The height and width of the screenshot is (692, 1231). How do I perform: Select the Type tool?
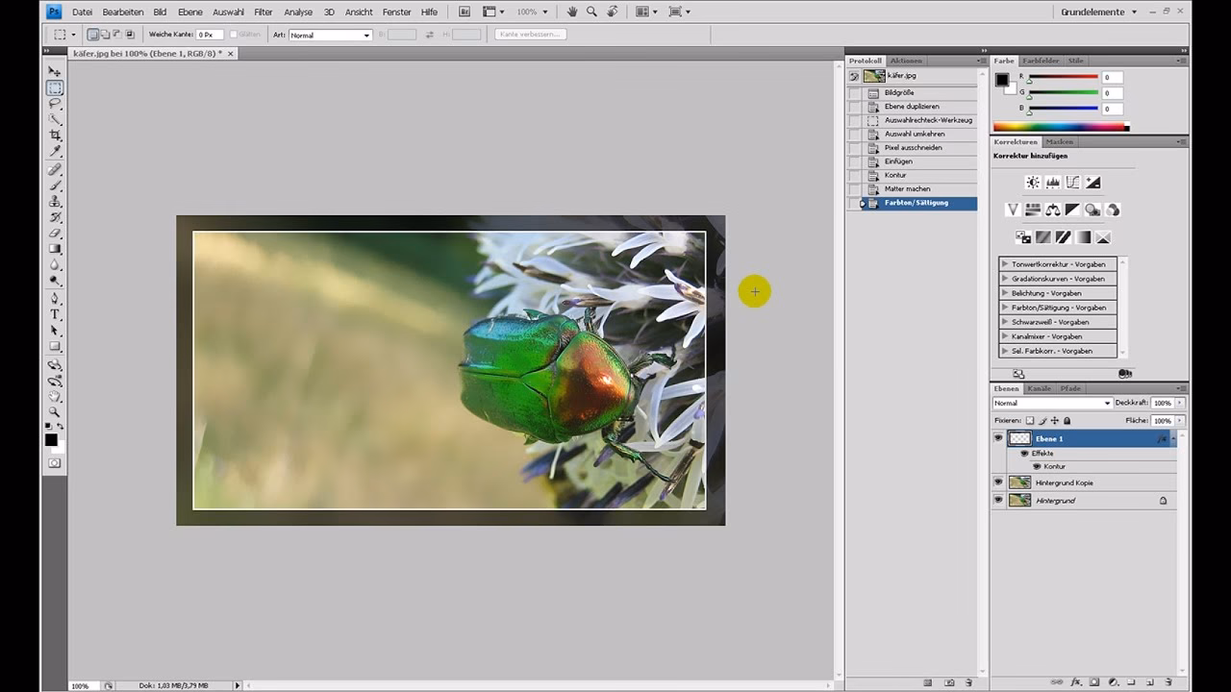55,314
